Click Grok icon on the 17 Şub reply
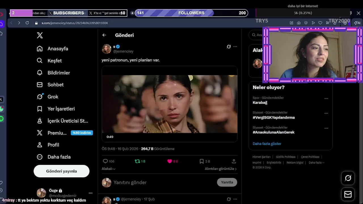363x204 pixels. click(229, 199)
